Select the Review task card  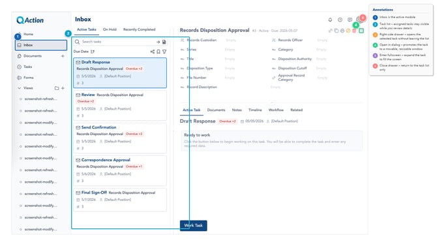point(120,106)
